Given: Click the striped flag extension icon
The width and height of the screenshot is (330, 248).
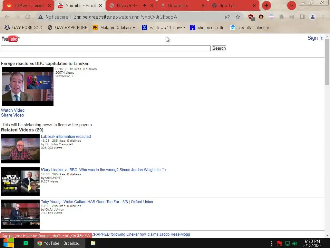Looking at the screenshot, I should (x=271, y=17).
